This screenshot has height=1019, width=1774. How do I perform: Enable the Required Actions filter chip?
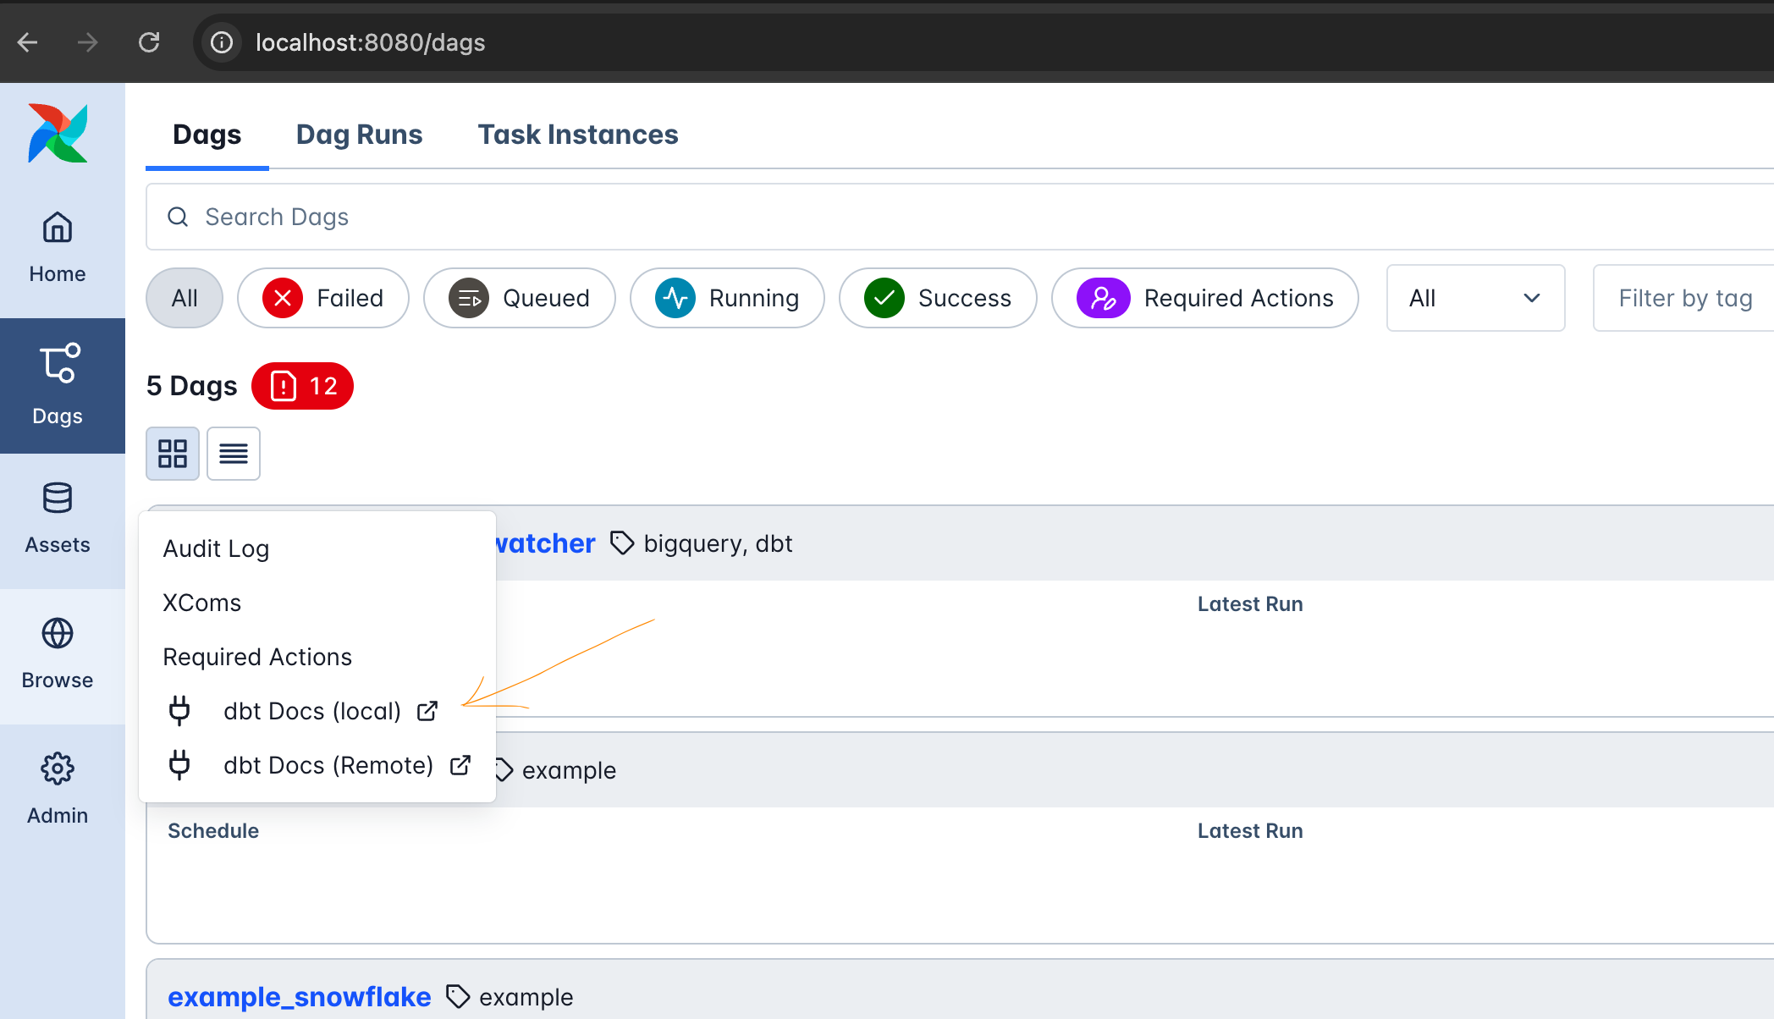(x=1204, y=298)
